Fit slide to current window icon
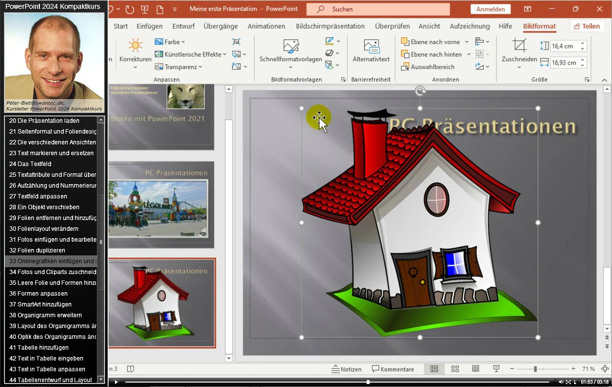This screenshot has height=387, width=612. (x=605, y=369)
